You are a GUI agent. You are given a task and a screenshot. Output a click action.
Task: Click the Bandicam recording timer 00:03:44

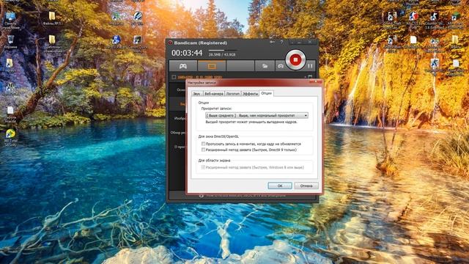[x=187, y=53]
